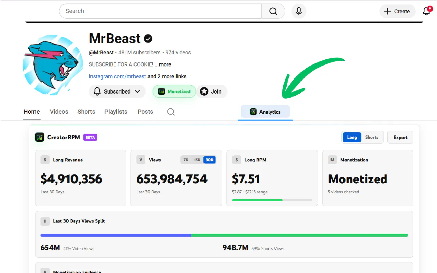437x273 pixels.
Task: Click the verified checkmark badge
Action: [x=148, y=39]
